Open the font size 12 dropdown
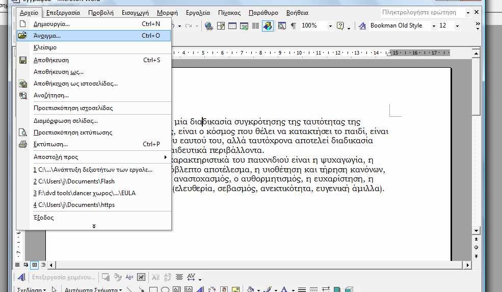The image size is (502, 292). click(457, 26)
